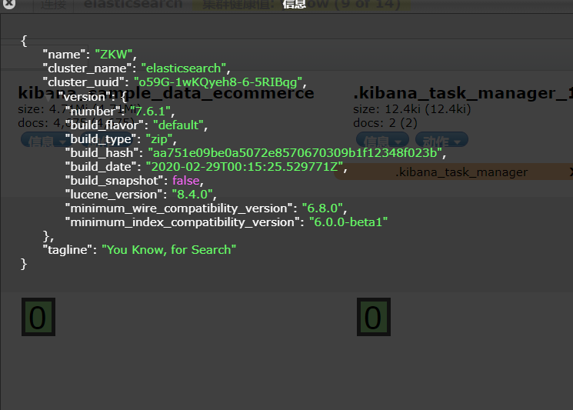Click the version number "7.6.1"
Viewport: 573px width, 410px height.
[x=150, y=111]
